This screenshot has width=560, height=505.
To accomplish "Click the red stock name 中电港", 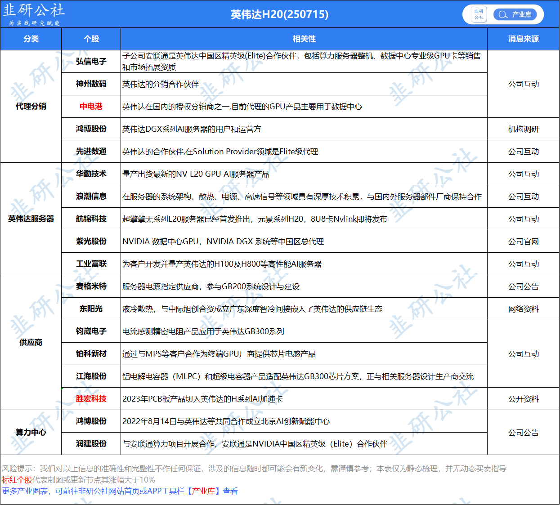I will click(x=91, y=107).
